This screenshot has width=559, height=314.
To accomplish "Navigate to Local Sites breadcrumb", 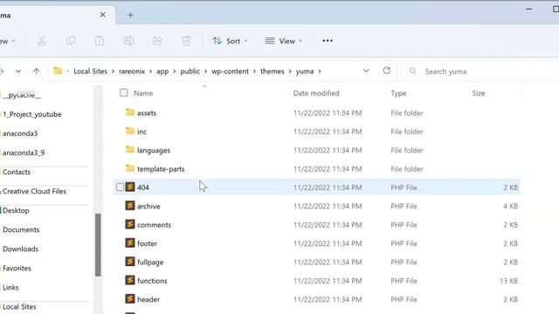I will (x=90, y=72).
